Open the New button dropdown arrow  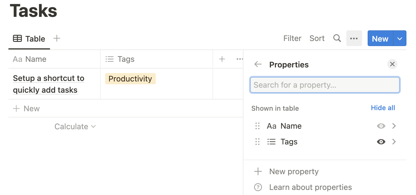400,38
